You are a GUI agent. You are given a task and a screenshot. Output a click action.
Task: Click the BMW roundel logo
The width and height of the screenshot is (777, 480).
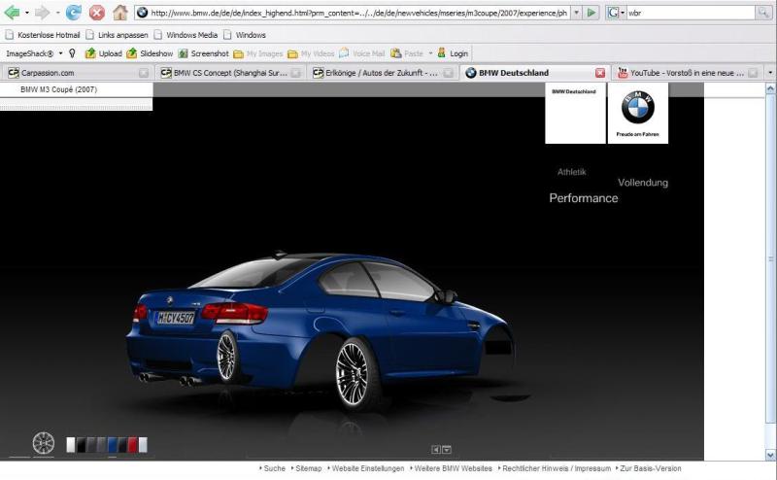point(638,107)
